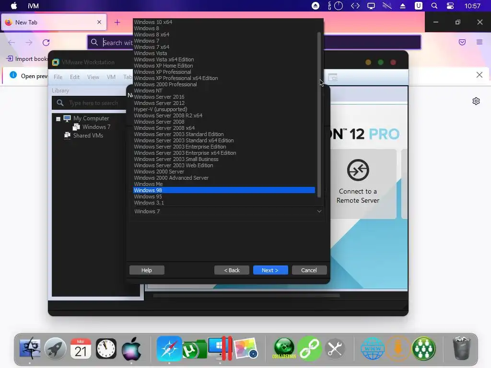The width and height of the screenshot is (491, 368).
Task: Select highlighted Windows 98 item
Action: [224, 190]
